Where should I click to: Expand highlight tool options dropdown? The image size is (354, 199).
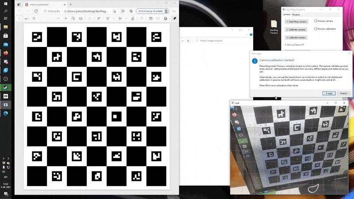pos(126,19)
